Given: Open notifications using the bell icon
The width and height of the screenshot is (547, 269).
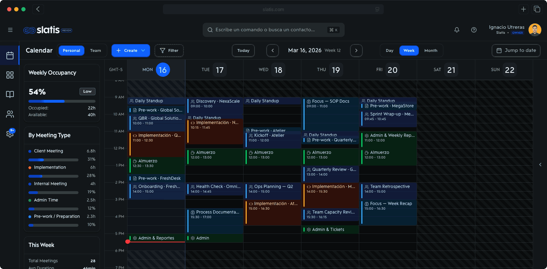Looking at the screenshot, I should 457,30.
